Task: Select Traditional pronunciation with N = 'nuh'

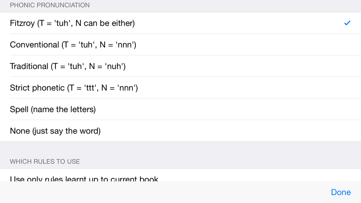Action: [180, 66]
